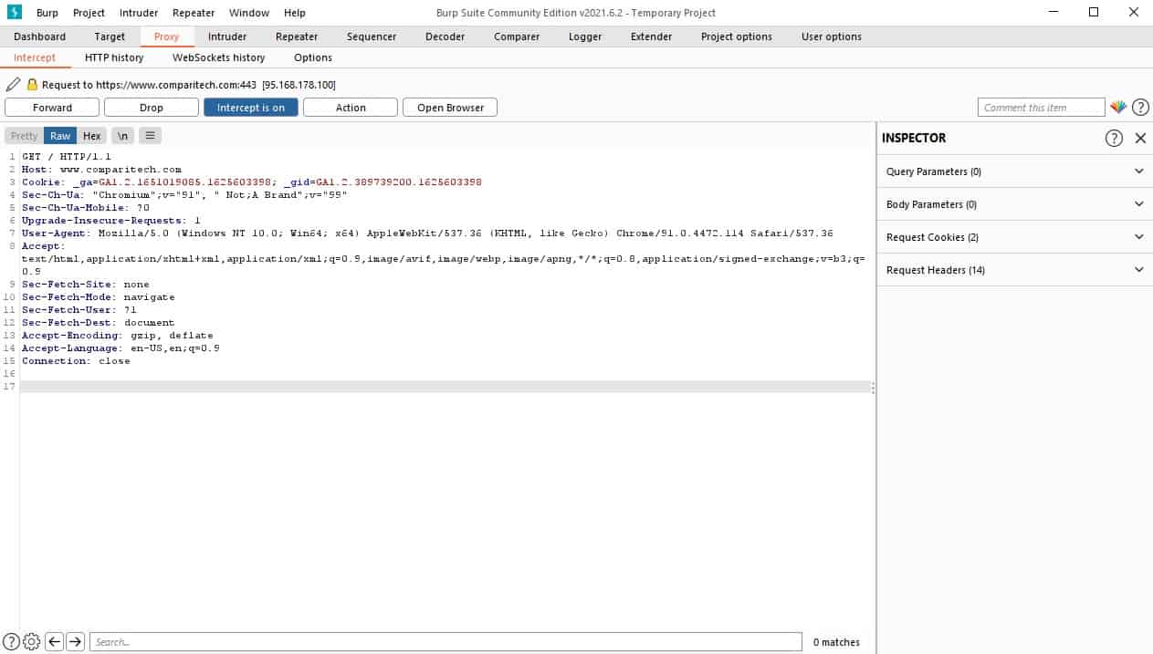Switch to the Decoder tab
The height and width of the screenshot is (654, 1153).
[445, 36]
